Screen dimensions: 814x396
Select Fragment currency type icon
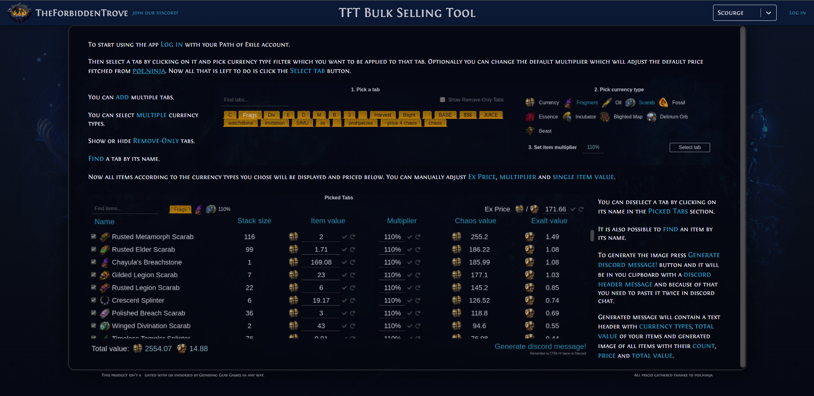coord(568,102)
